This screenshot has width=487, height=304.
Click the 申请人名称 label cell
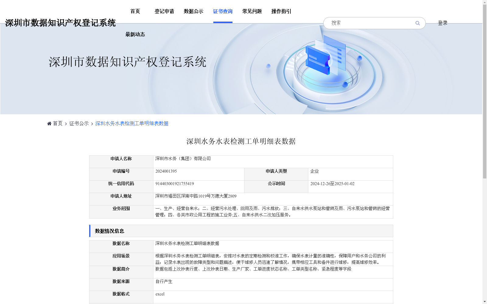[x=121, y=162]
